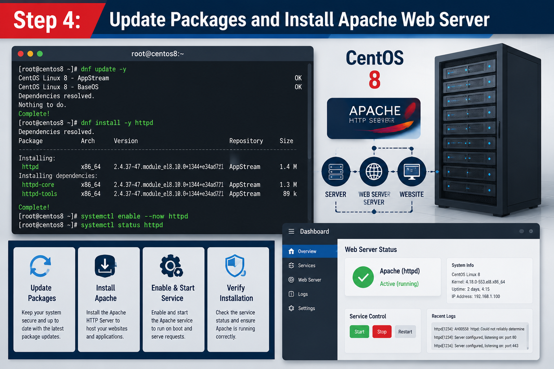This screenshot has width=554, height=369.
Task: Click the Services icon in Dashboard sidebar
Action: click(291, 266)
